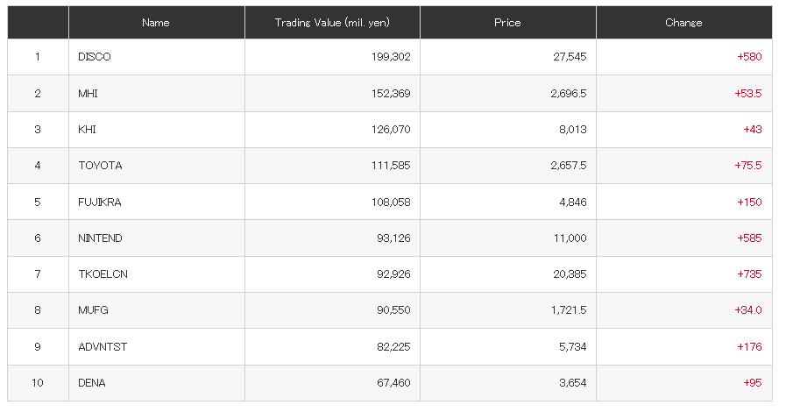This screenshot has height=412, width=786.
Task: Choose the FUJIKRA row name
Action: (99, 202)
